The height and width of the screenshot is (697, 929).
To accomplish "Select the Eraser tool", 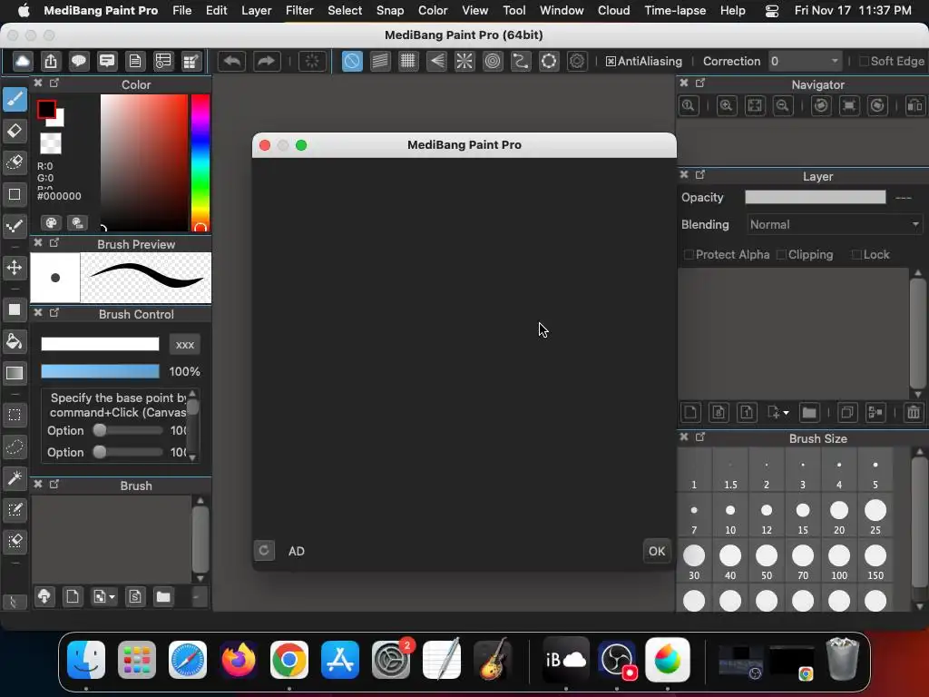I will tap(15, 131).
